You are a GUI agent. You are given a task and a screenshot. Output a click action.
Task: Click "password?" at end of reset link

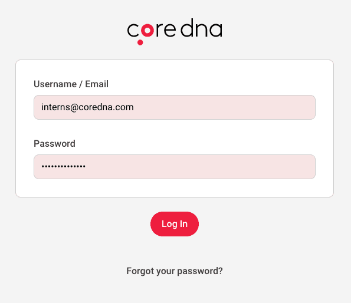click(x=200, y=271)
